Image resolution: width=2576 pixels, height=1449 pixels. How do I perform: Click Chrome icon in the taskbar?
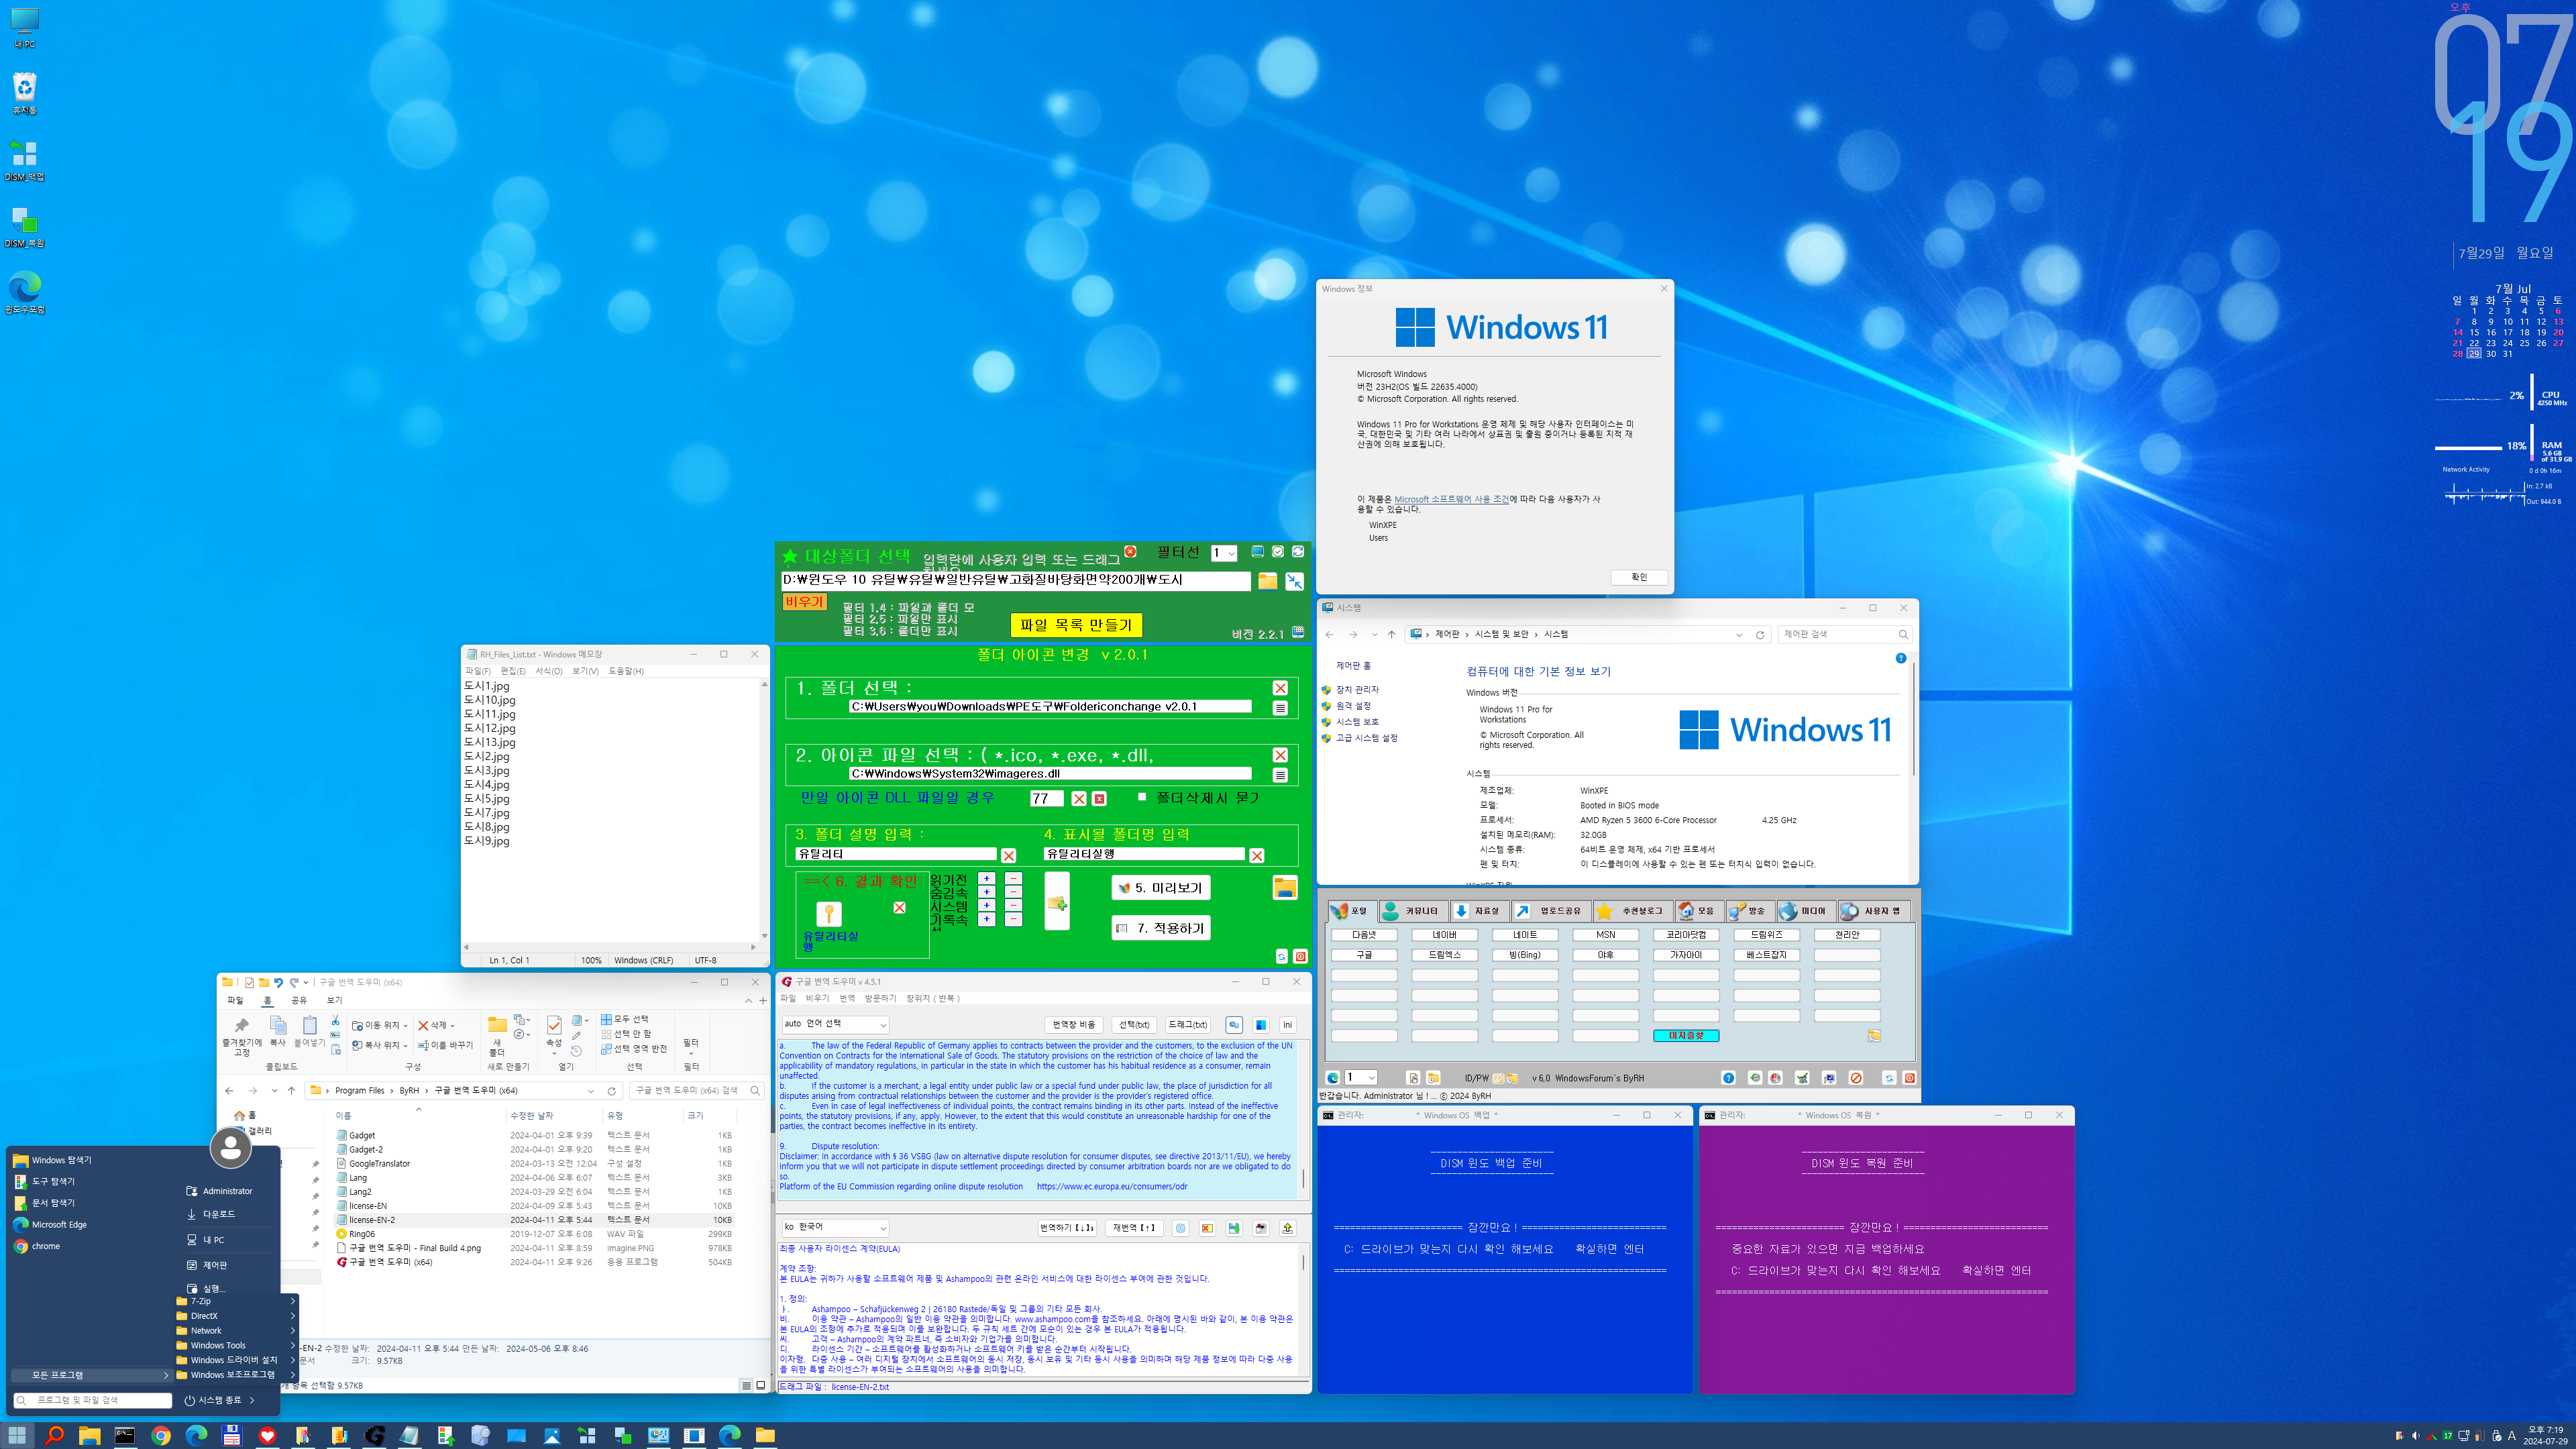(x=161, y=1435)
